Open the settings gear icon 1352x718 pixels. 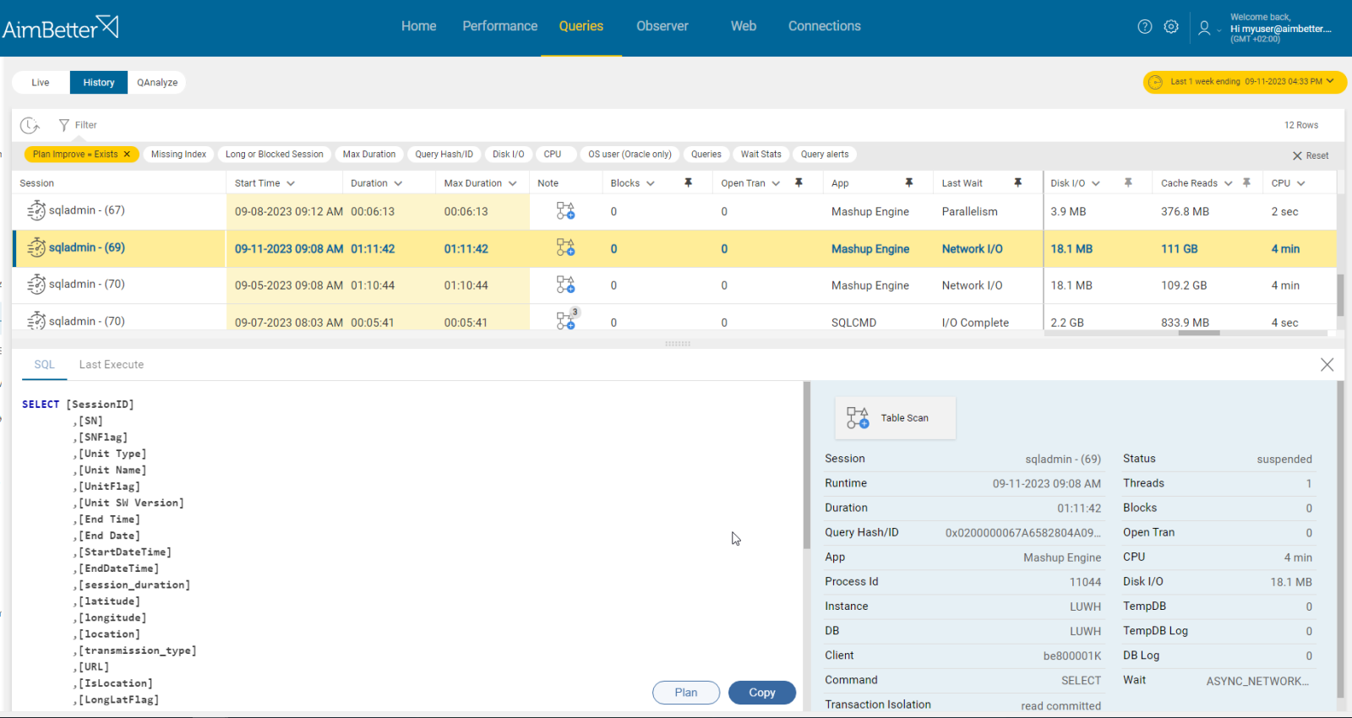[1171, 26]
